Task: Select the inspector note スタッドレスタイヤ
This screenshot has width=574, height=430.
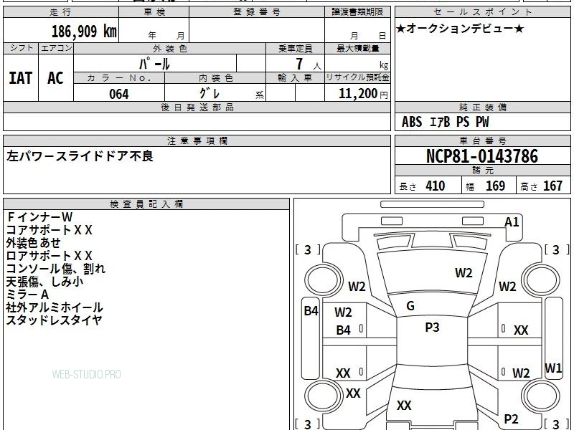Action: (x=55, y=320)
